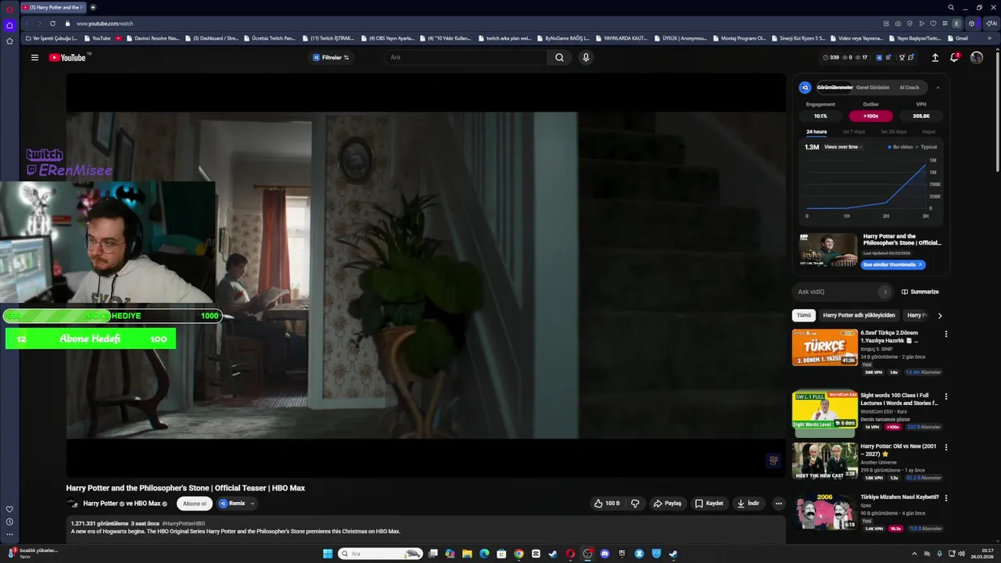This screenshot has height=563, width=1001.
Task: Open the notifications bell
Action: (x=955, y=57)
